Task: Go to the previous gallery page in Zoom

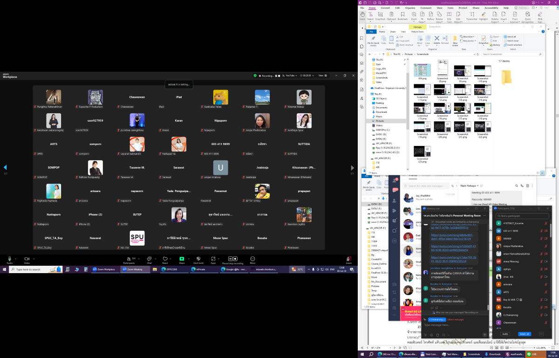Action: coord(5,168)
